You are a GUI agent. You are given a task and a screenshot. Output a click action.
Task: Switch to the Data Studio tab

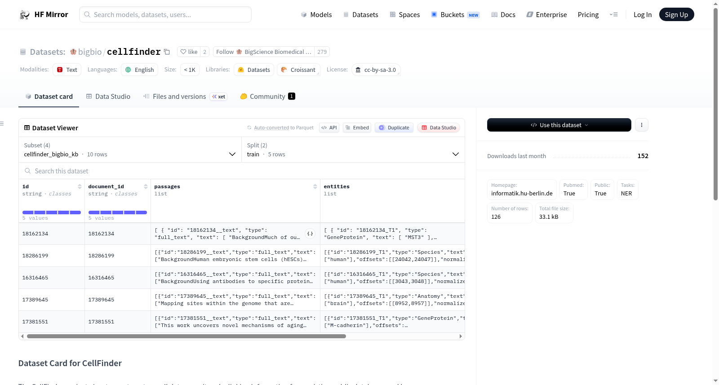[x=108, y=97]
